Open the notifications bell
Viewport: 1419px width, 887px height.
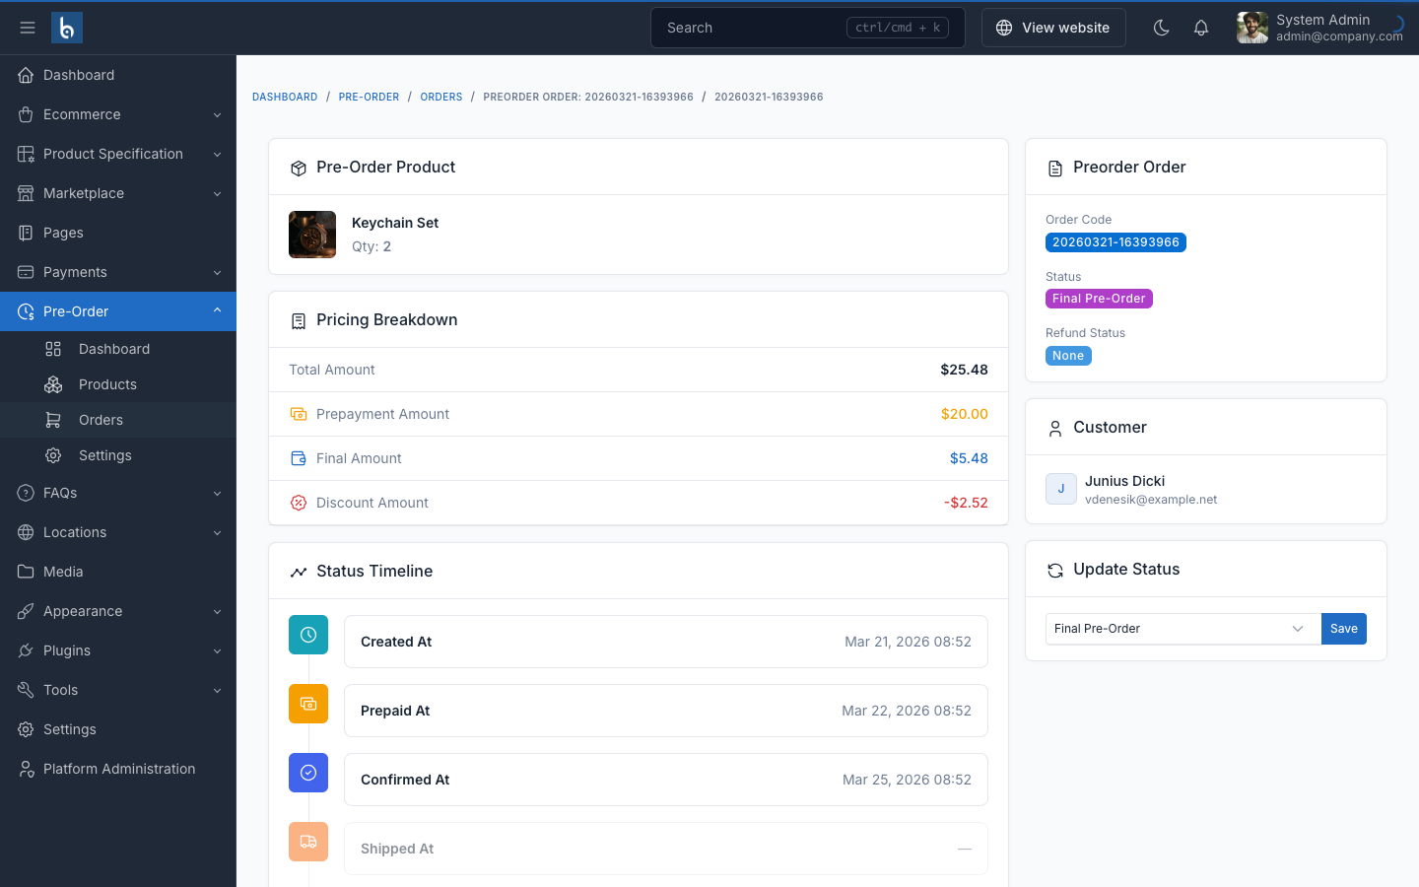coord(1200,28)
